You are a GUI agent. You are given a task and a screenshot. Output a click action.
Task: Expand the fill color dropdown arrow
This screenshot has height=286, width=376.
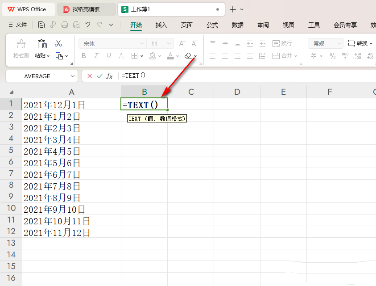pos(160,56)
